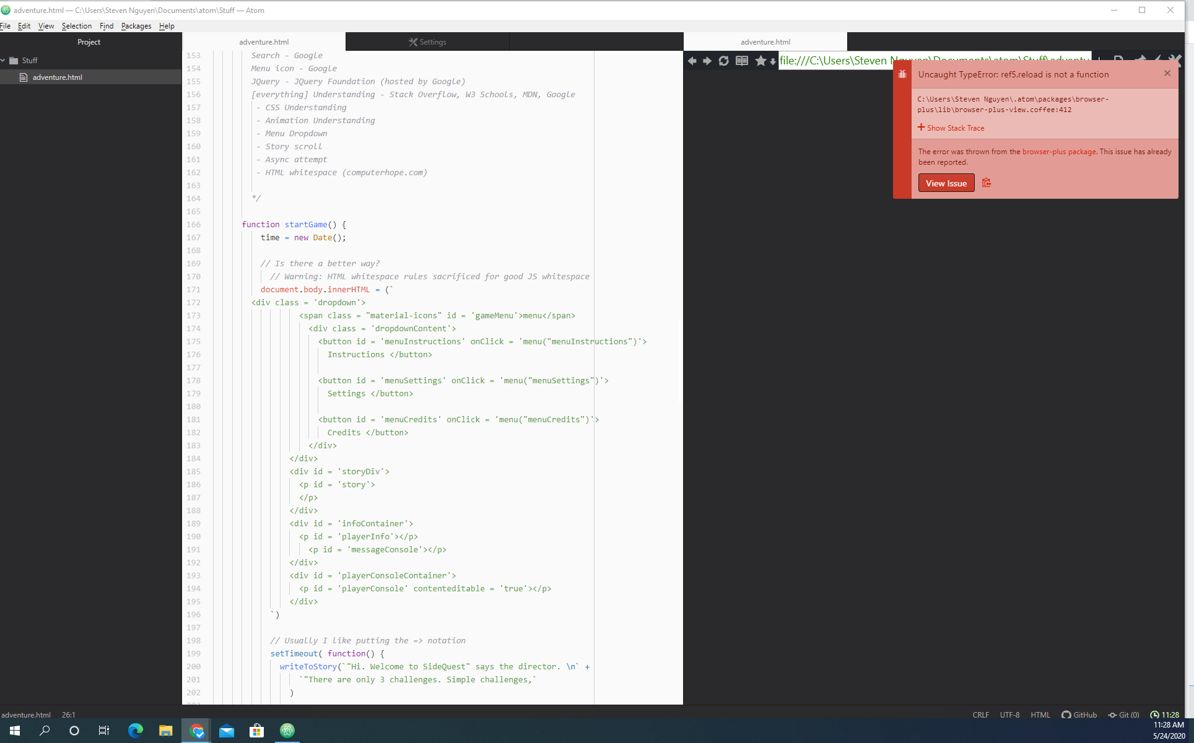
Task: Click the browser back arrow
Action: (692, 61)
